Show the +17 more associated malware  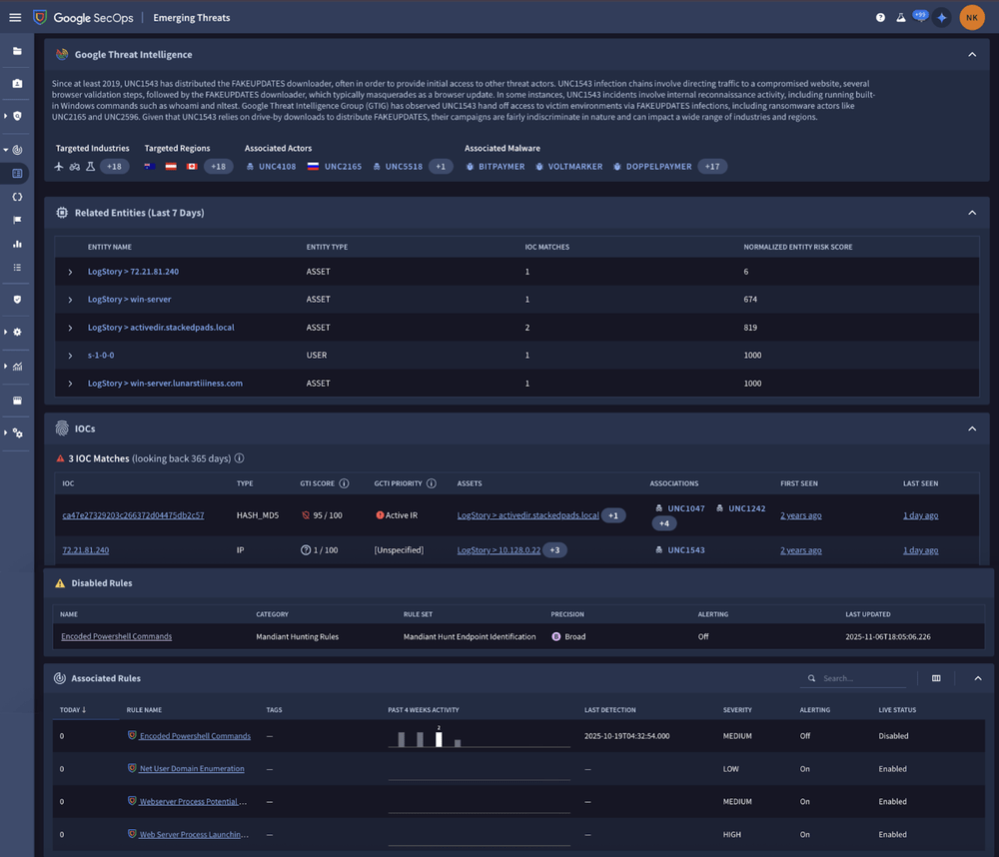tap(712, 167)
